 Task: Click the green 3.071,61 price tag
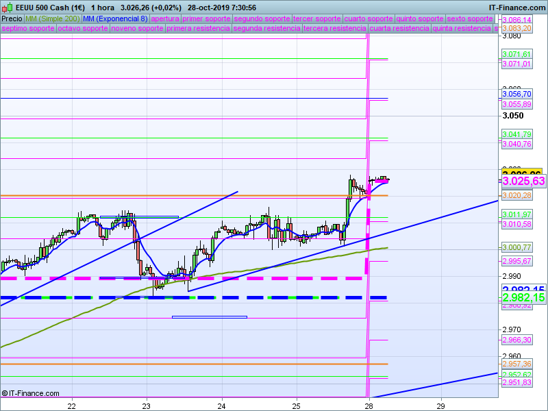(517, 54)
